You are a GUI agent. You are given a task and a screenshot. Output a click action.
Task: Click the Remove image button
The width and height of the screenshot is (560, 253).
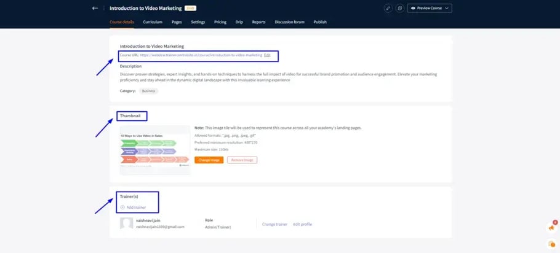[x=242, y=160]
